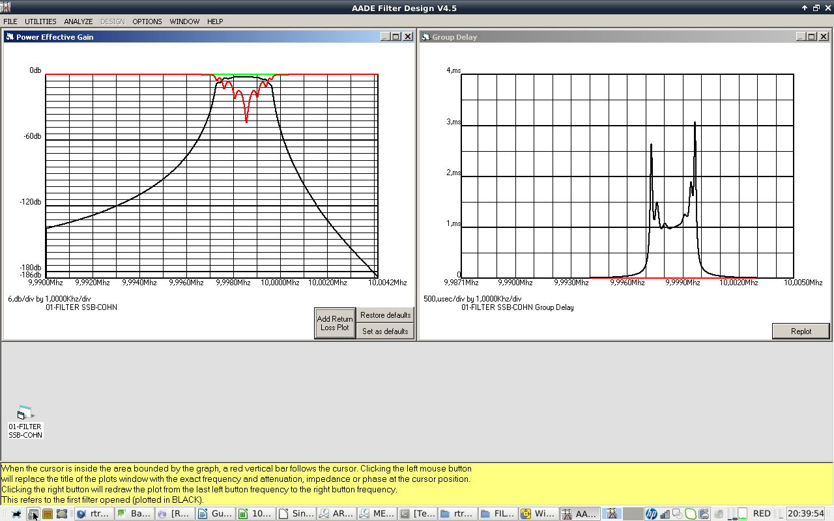
Task: Open the HELP menu
Action: click(215, 21)
